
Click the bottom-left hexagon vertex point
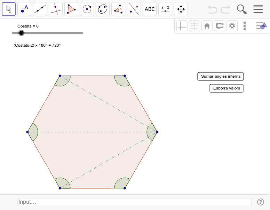(x=60, y=188)
